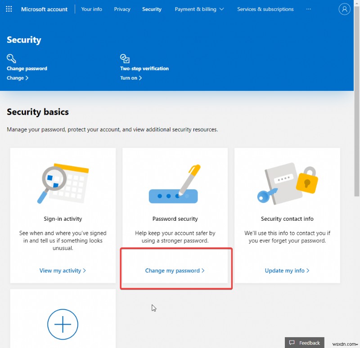
Task: Switch to the Privacy tab
Action: point(122,9)
